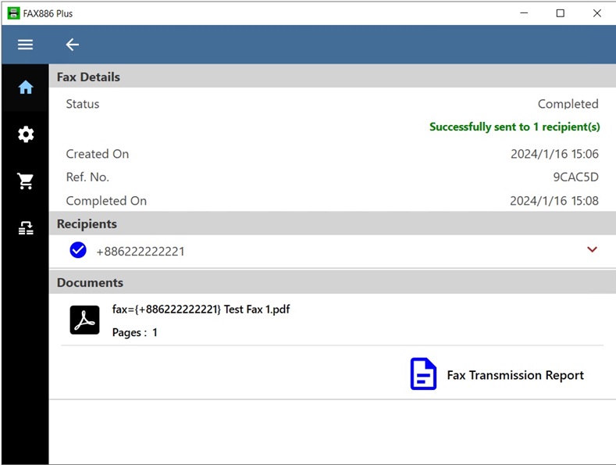Go back with the arrow button
This screenshot has width=616, height=465.
pyautogui.click(x=73, y=45)
